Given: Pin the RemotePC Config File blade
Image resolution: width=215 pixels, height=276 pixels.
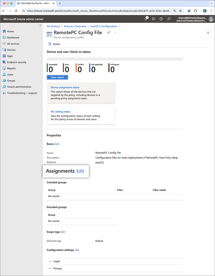Looking at the screenshot, I should (109, 33).
